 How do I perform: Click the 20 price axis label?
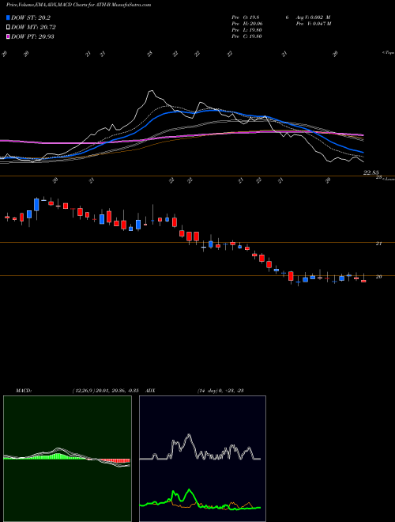pos(378,277)
